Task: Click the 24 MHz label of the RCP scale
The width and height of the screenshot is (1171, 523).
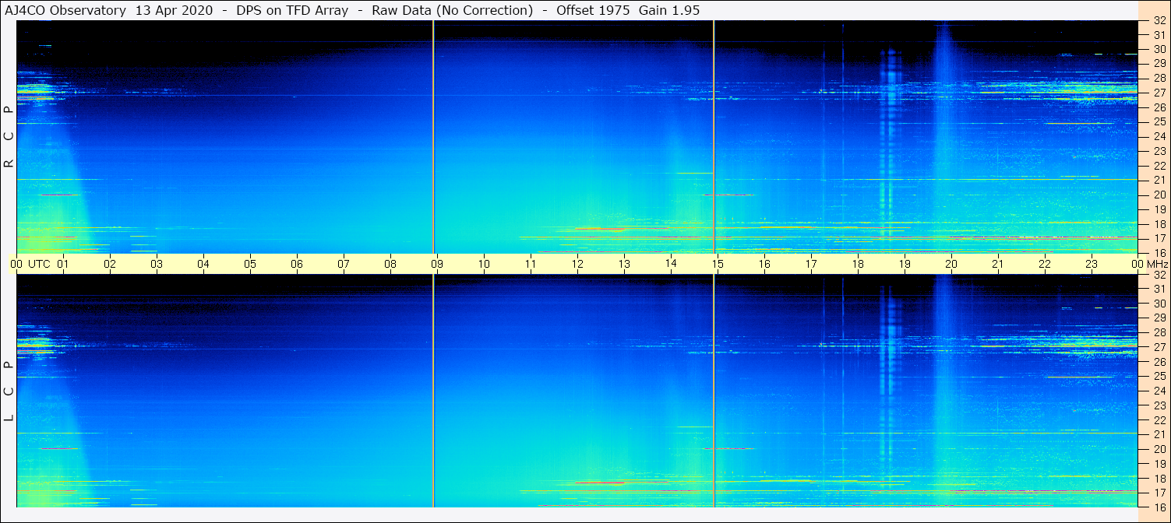Action: click(1159, 136)
